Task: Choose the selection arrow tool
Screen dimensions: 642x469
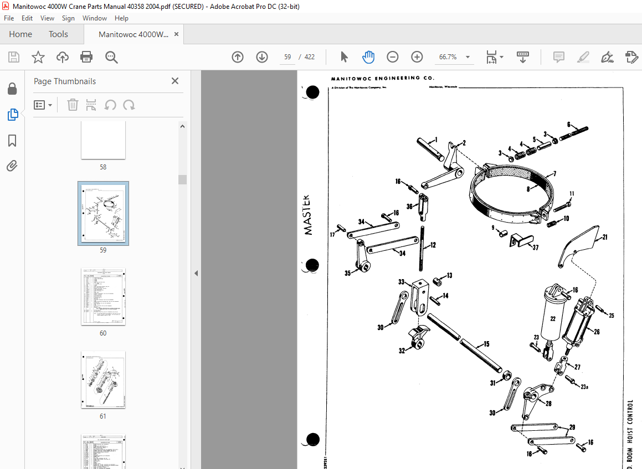Action: coord(344,57)
